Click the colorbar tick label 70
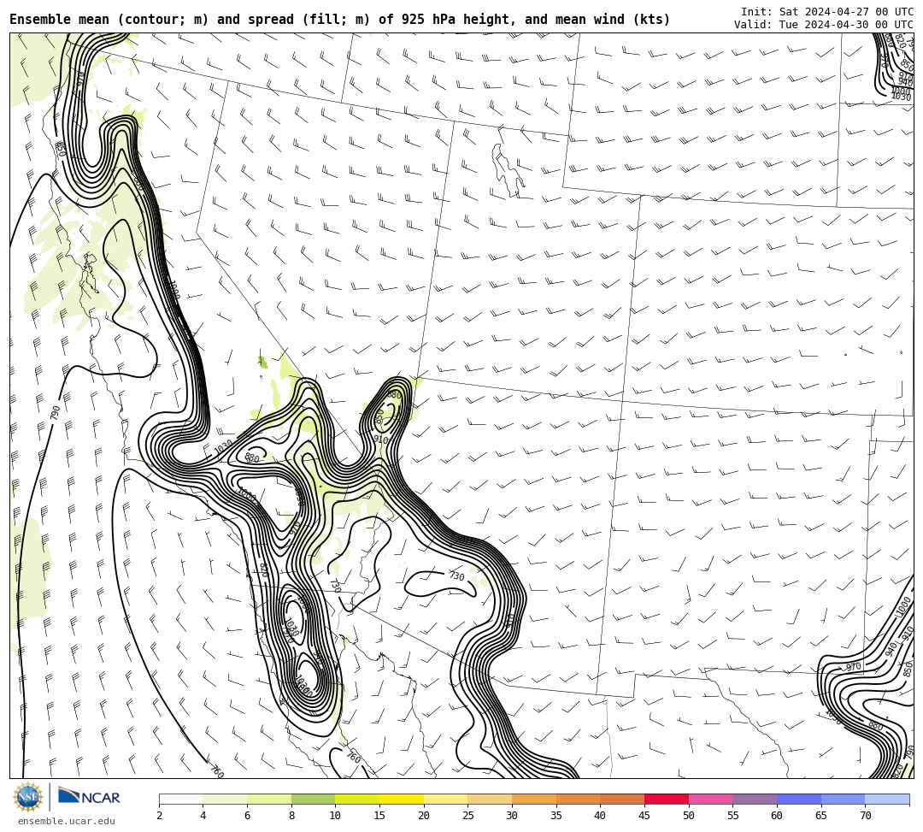The height and width of the screenshot is (832, 923). pyautogui.click(x=865, y=816)
